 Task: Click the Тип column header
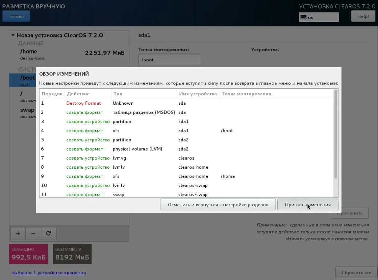pyautogui.click(x=144, y=94)
